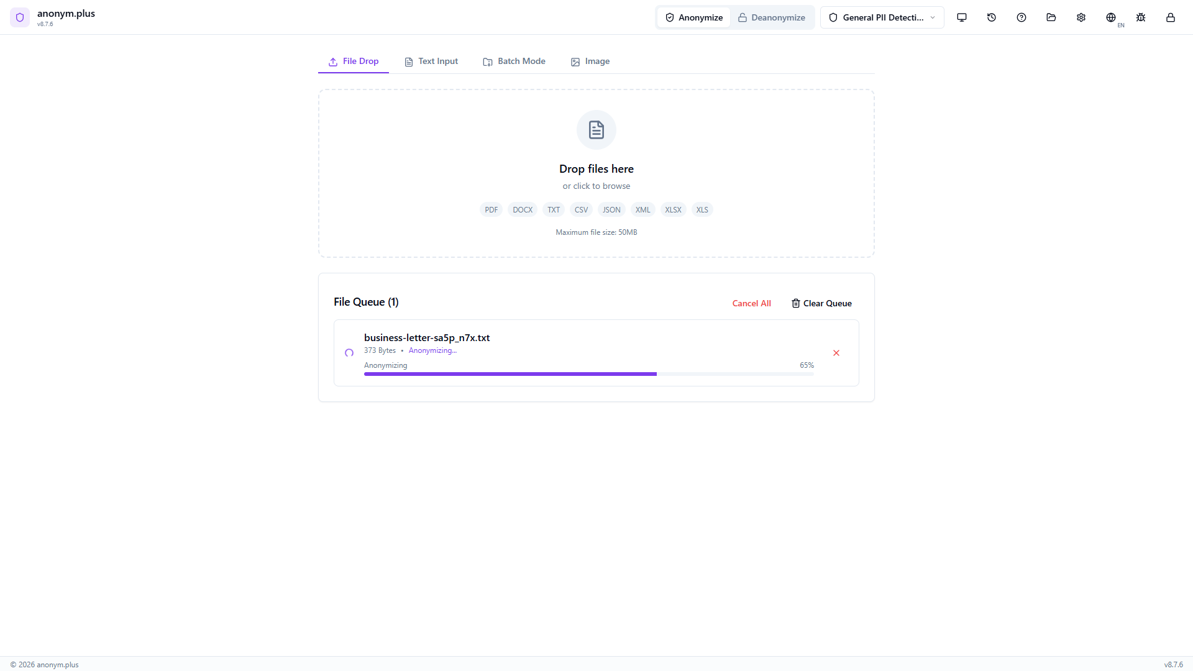
Task: Switch to Deanonymize mode
Action: click(x=772, y=17)
